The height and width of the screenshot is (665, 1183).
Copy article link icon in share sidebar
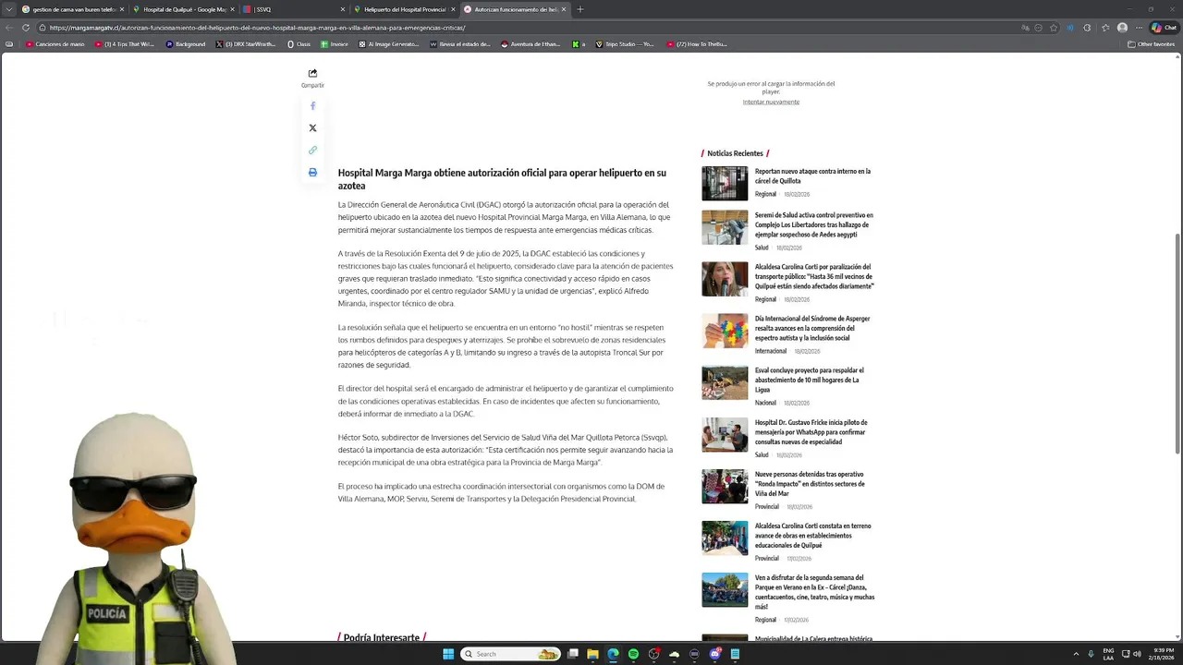point(312,150)
